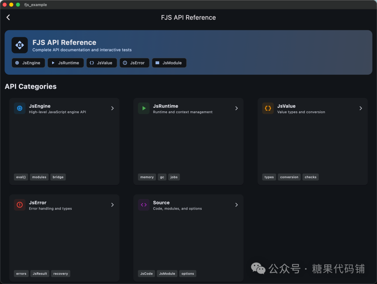This screenshot has height=284, width=377.
Task: Click the FJS API Reference header logo icon
Action: [20, 45]
